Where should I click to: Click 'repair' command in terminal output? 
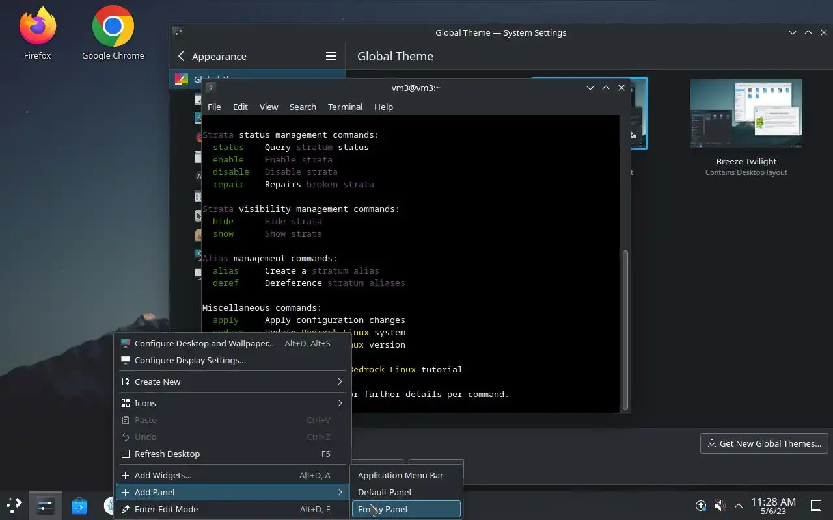(228, 185)
